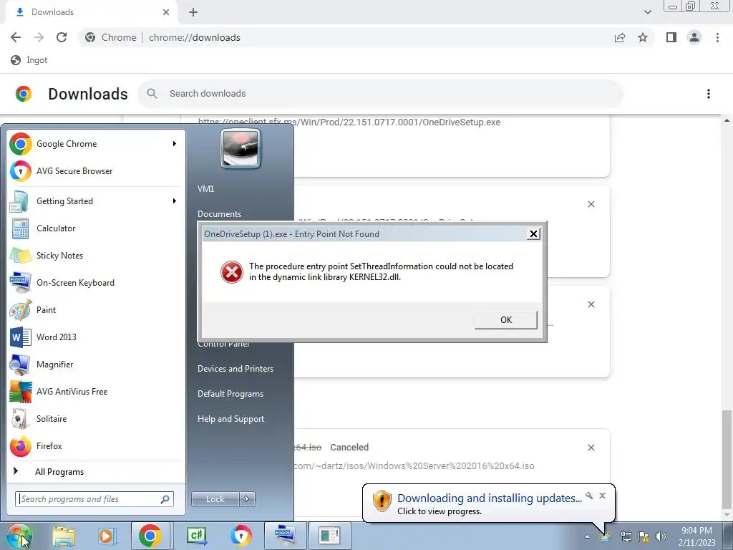Open Chrome three-dot menu
This screenshot has height=550, width=733.
pos(717,37)
